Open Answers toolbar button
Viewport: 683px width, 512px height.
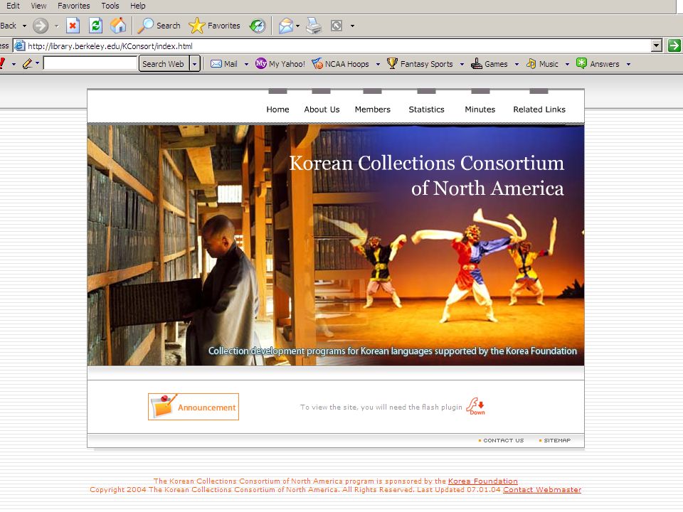coord(598,64)
